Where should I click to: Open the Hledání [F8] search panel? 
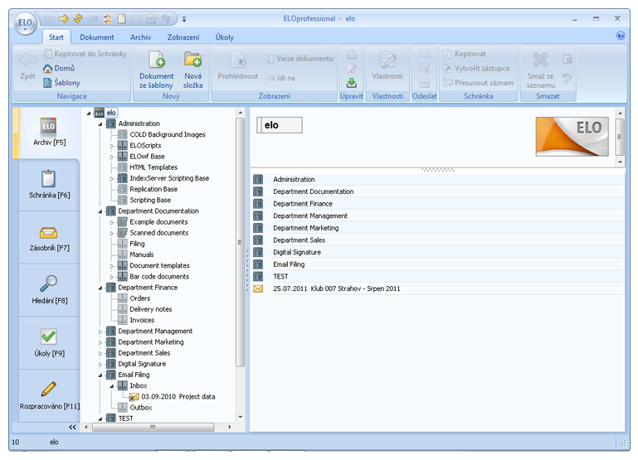49,290
